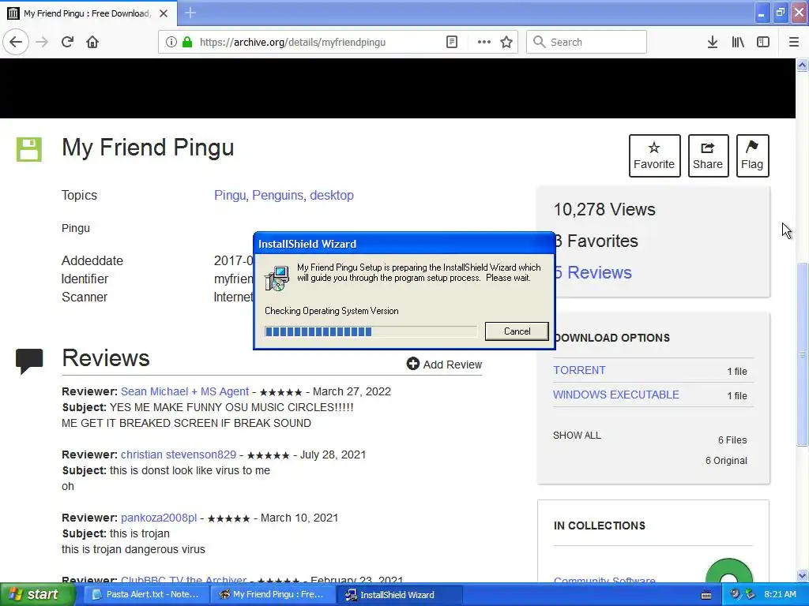Click the 8:21 AM system clock
This screenshot has height=606, width=809.
coord(780,595)
